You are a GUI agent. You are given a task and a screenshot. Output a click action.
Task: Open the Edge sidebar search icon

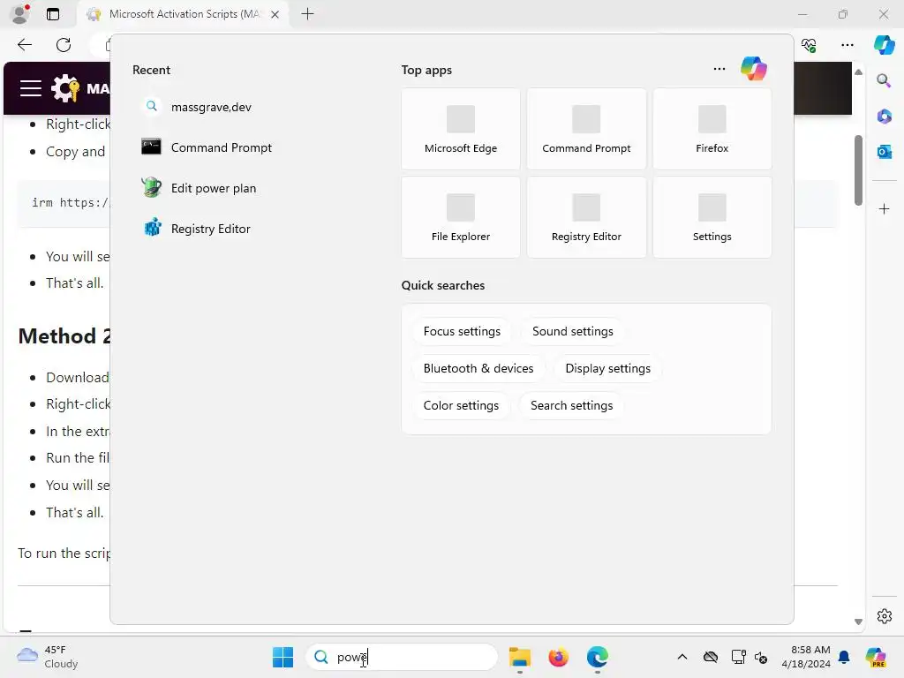(884, 80)
